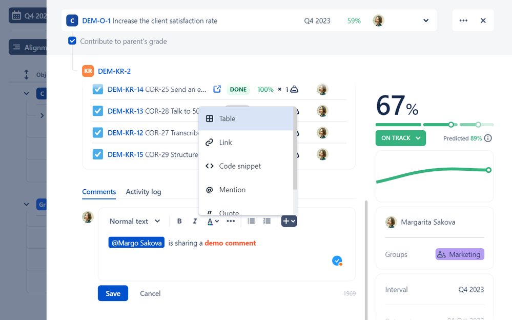The height and width of the screenshot is (320, 512).
Task: Uncheck the DEM-KR-15 checkbox
Action: pos(97,154)
